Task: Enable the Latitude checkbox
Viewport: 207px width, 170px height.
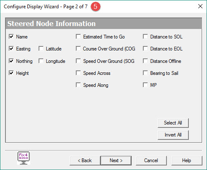Action: pos(41,49)
